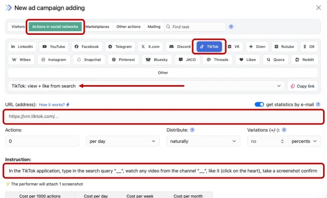Pick the Snapchat network button
This screenshot has width=327, height=198.
(89, 59)
